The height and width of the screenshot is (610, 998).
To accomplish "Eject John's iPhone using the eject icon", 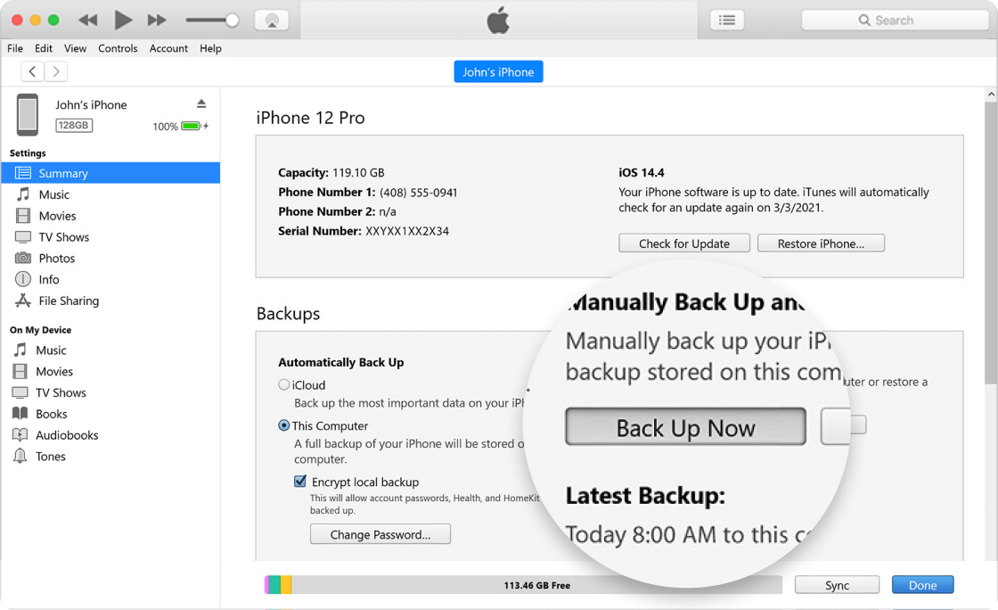I will pyautogui.click(x=201, y=104).
